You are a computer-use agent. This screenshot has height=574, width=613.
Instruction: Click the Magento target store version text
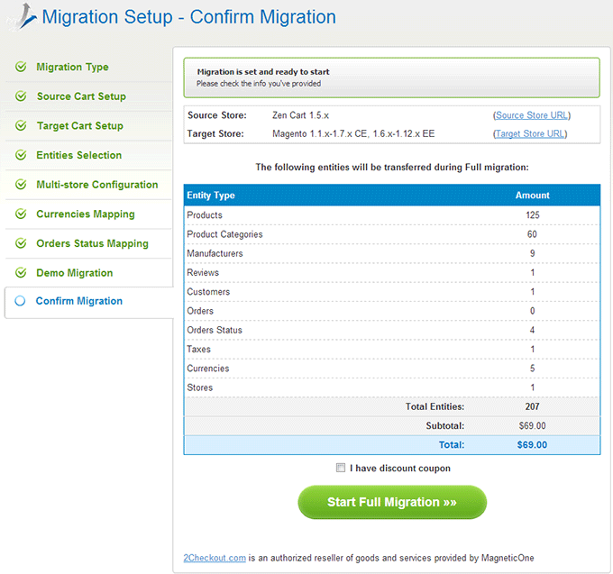click(353, 133)
